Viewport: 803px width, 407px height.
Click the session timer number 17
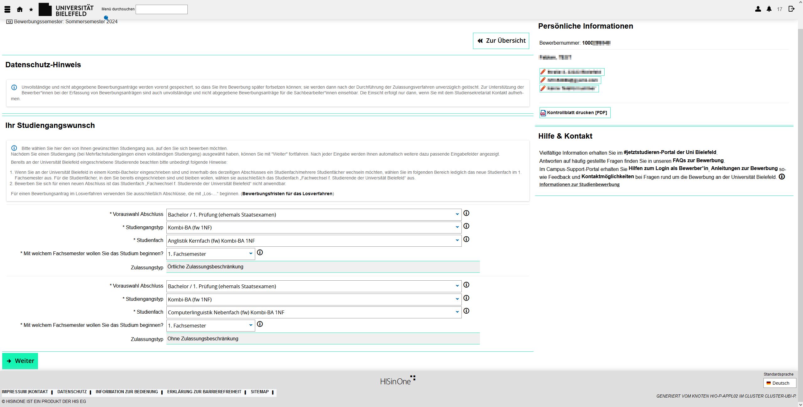click(780, 9)
